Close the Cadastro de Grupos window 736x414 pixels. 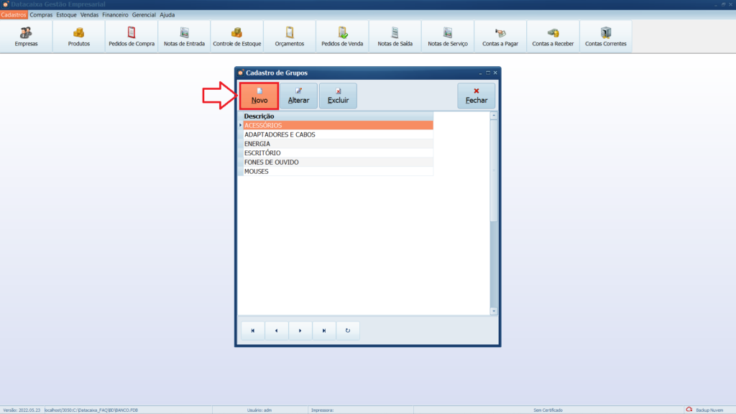coord(495,73)
